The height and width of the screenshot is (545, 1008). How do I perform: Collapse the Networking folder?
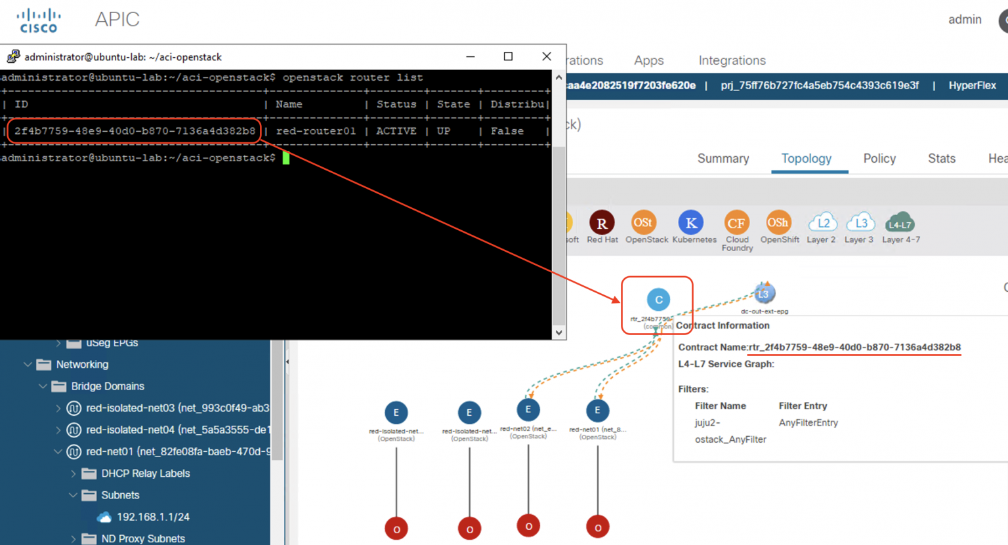(x=28, y=365)
